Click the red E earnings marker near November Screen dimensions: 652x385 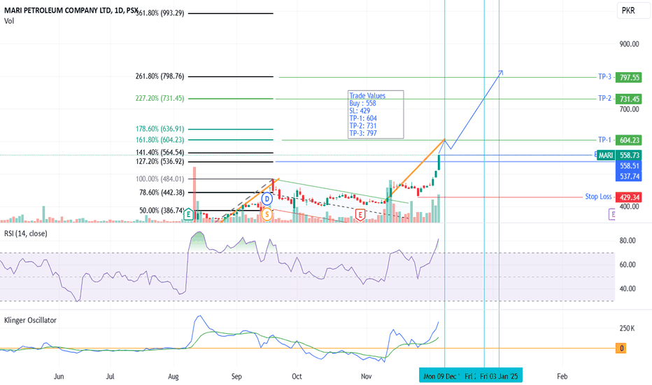pyautogui.click(x=360, y=215)
